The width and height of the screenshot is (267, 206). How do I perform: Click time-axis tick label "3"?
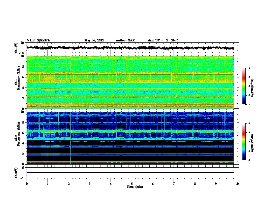90,184
